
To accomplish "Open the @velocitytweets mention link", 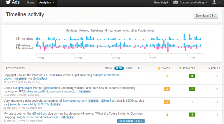I will pos(19,104).
